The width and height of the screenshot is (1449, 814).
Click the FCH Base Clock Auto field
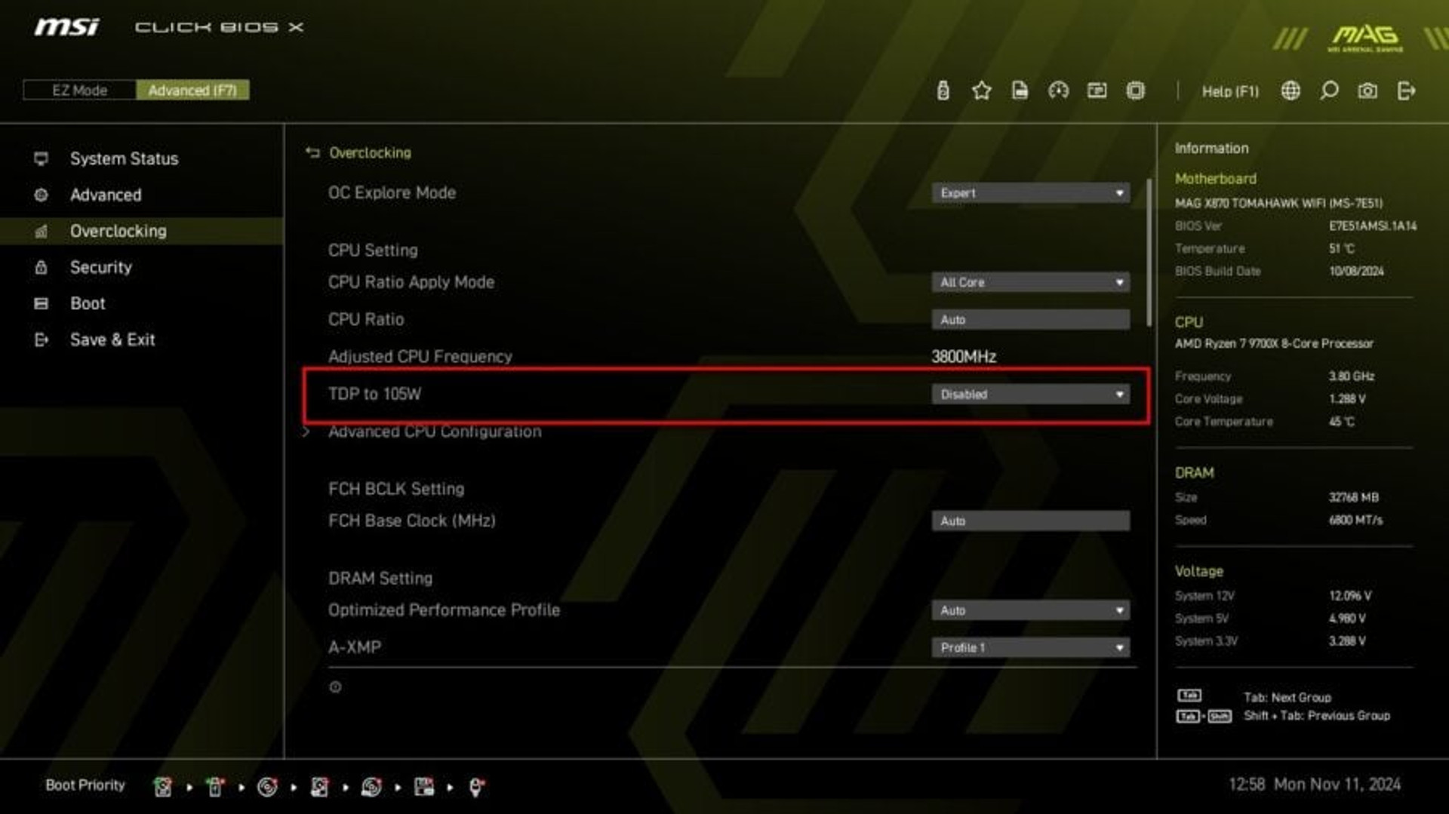click(x=1030, y=521)
